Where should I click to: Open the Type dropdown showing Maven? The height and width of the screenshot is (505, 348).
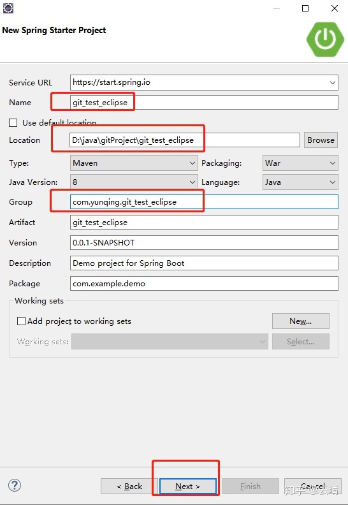pos(134,163)
